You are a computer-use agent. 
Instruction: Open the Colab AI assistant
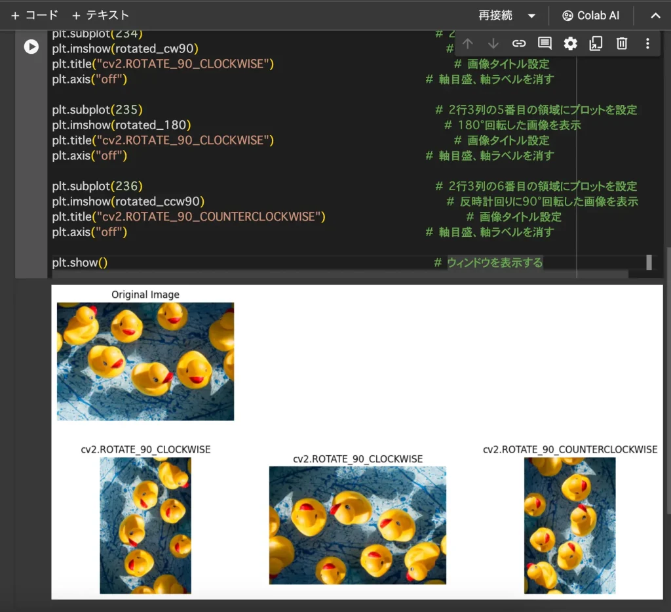point(590,15)
